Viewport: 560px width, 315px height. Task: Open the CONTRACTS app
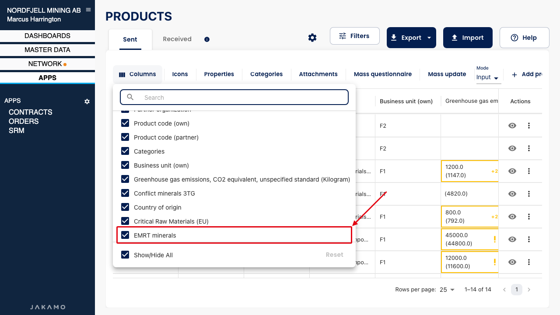click(x=31, y=112)
